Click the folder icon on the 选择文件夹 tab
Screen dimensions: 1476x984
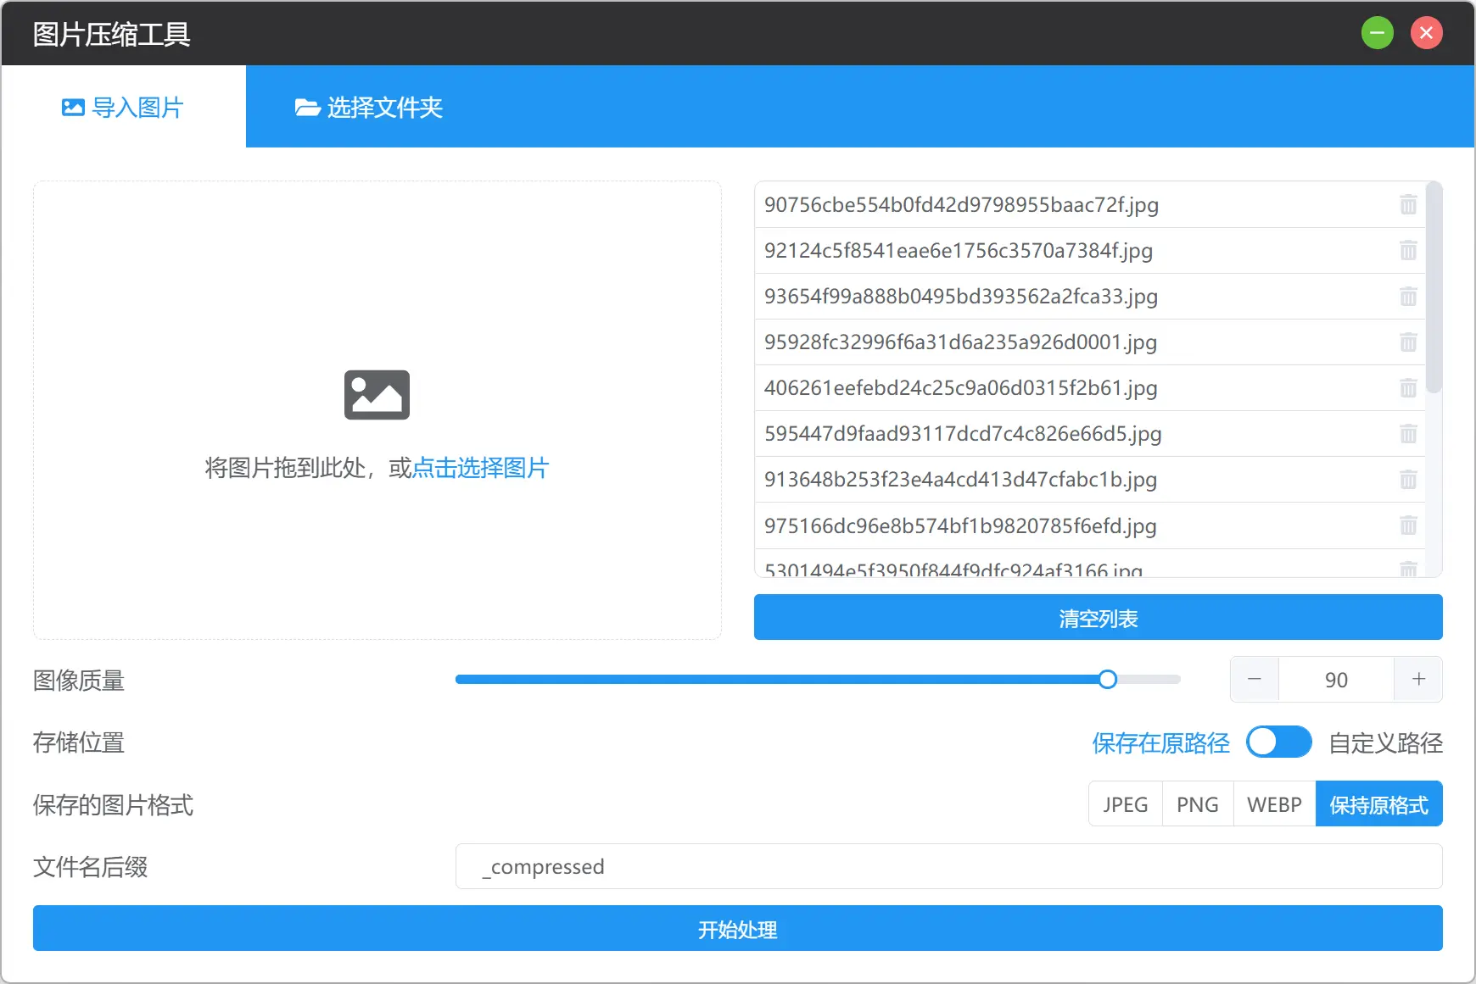click(307, 107)
